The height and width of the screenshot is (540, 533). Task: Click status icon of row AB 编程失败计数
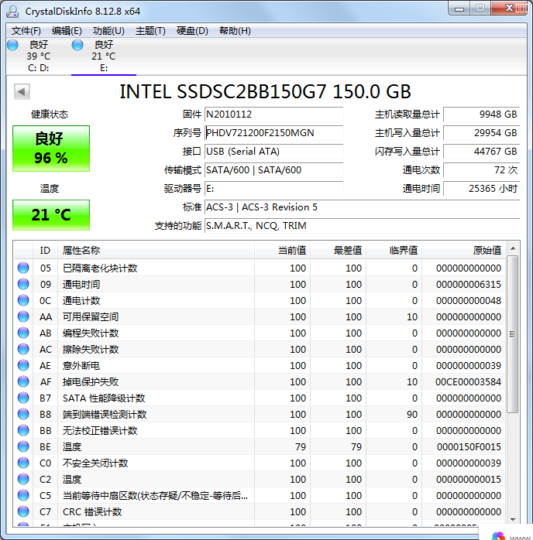[23, 333]
